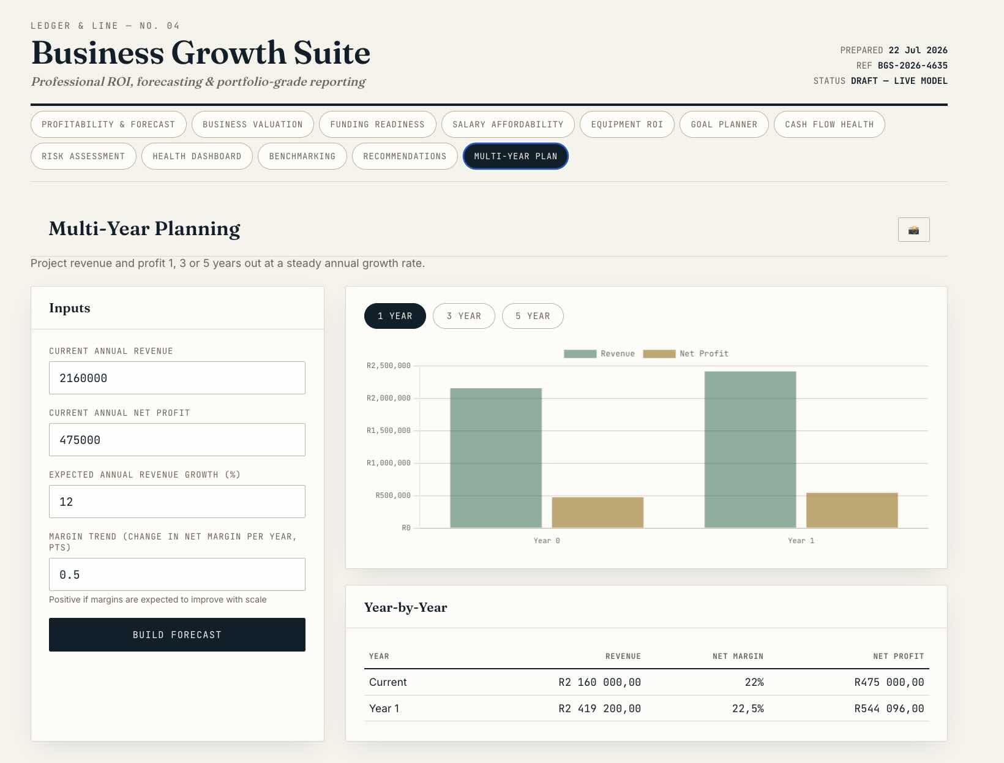The image size is (1004, 763).
Task: Click the 'Revenue' table column header
Action: pyautogui.click(x=623, y=656)
